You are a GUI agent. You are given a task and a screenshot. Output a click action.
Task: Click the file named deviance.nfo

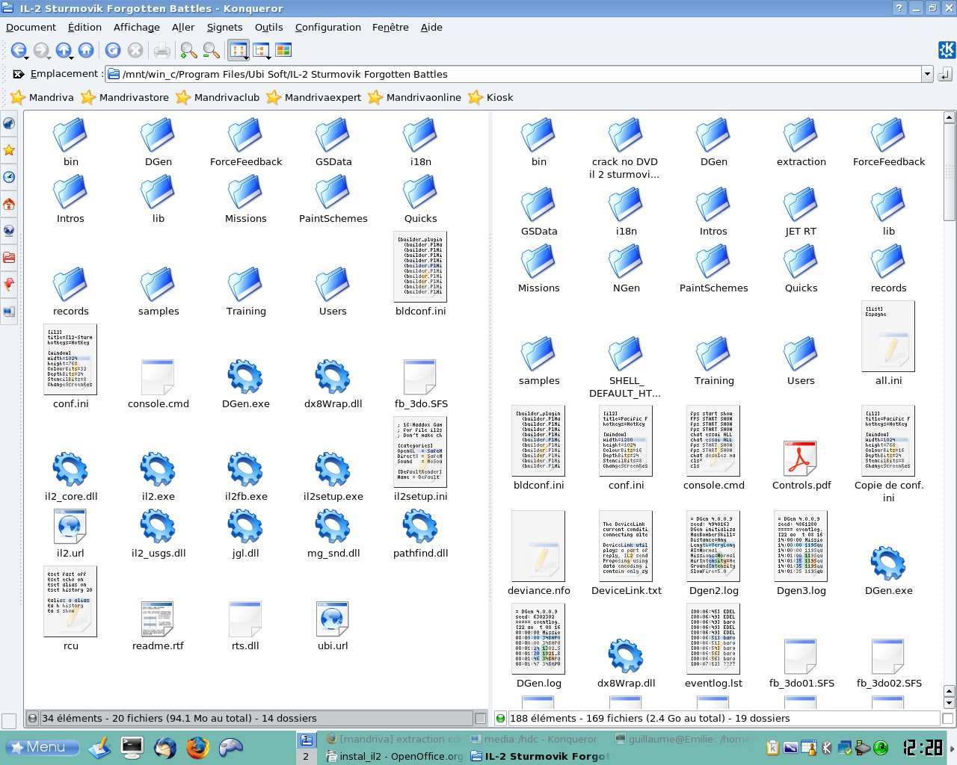538,590
